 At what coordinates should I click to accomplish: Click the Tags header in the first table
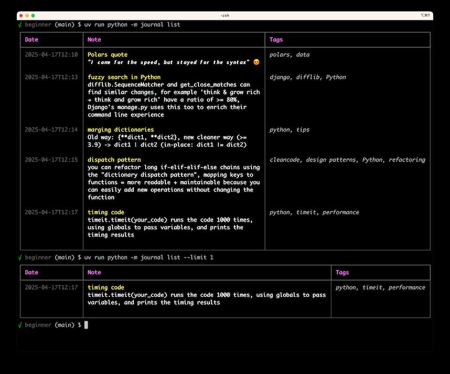[276, 39]
